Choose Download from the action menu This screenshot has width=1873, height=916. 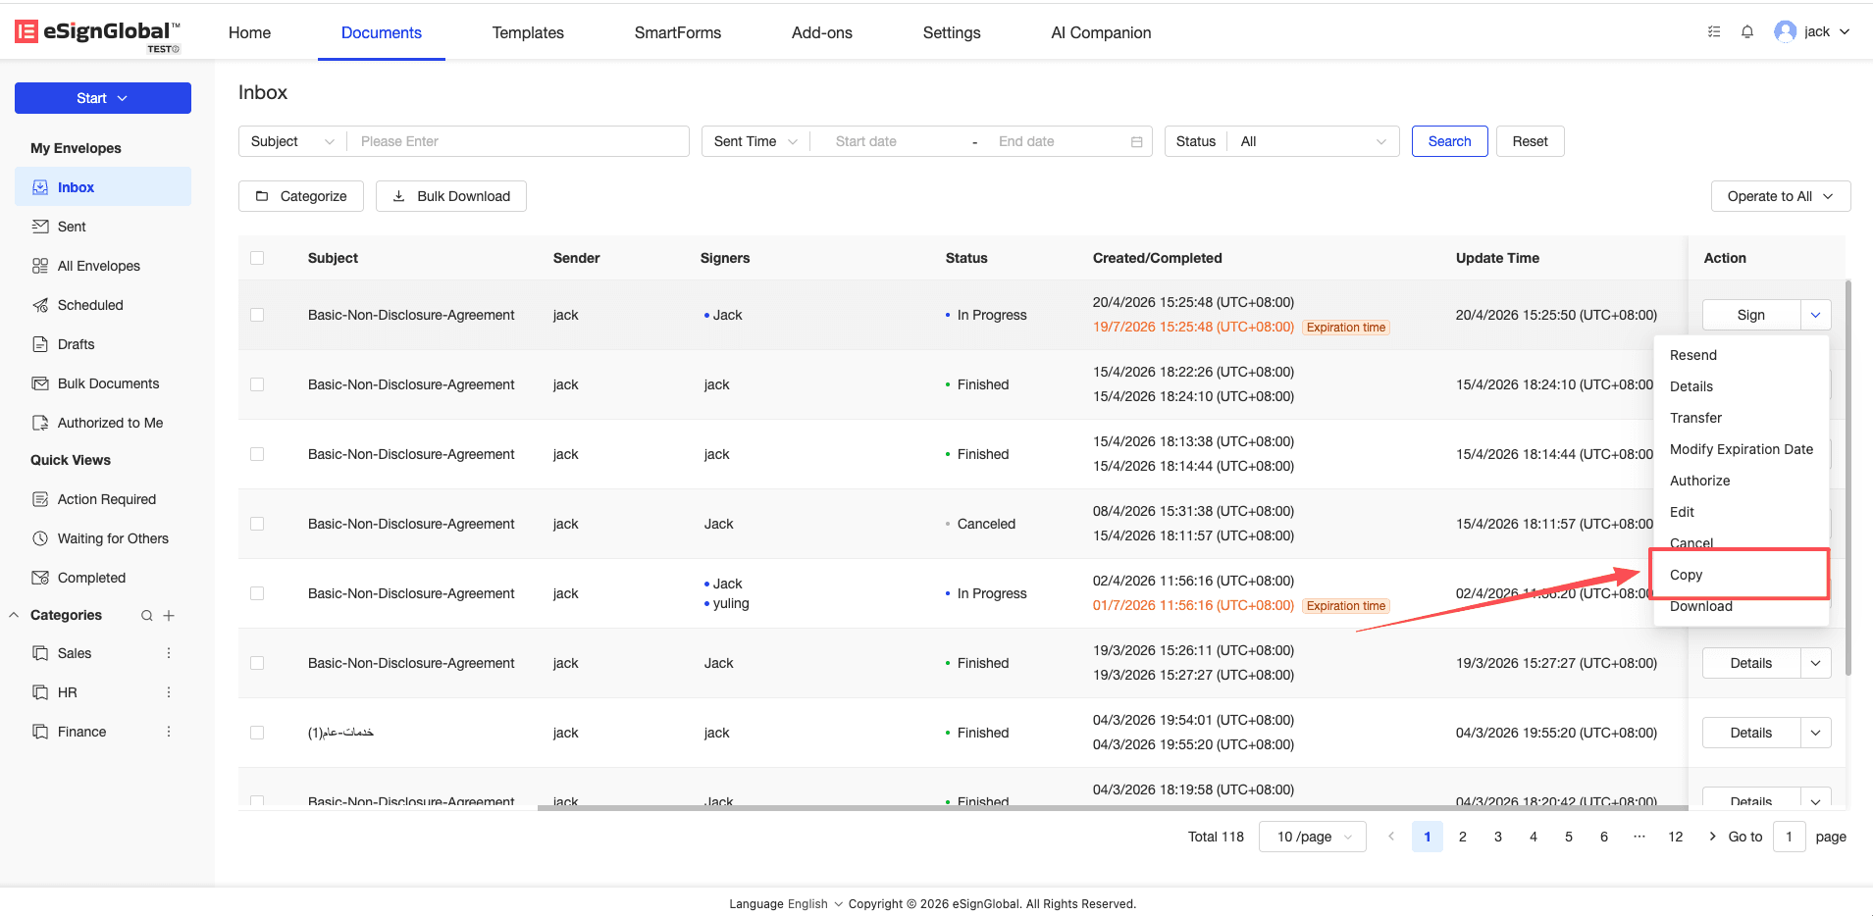(x=1741, y=607)
